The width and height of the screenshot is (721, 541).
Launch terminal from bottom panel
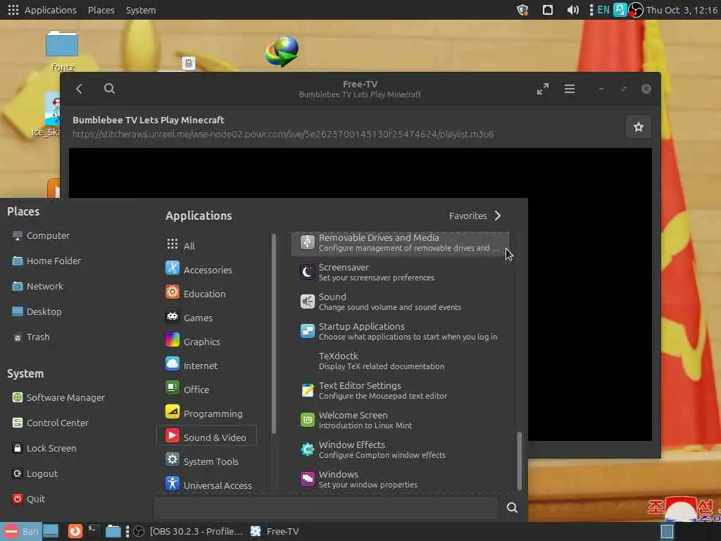pyautogui.click(x=94, y=531)
